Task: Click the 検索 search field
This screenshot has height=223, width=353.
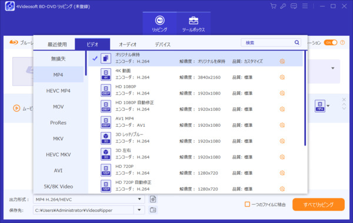Action: (x=271, y=42)
